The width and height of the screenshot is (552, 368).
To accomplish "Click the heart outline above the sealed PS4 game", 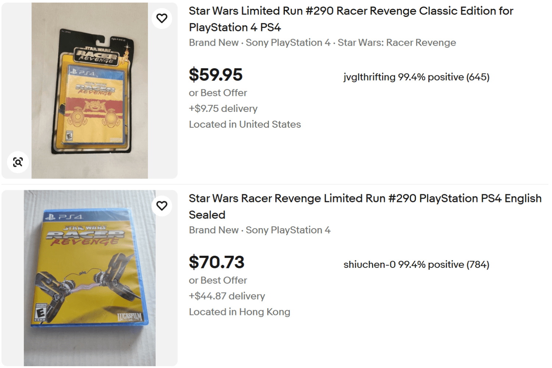I will coord(162,206).
